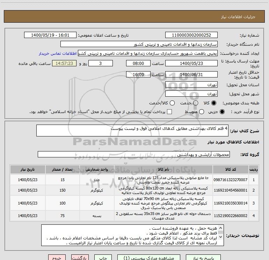Viewport: 269px width, 260px height.
Task: Click the validity hour field 16:00
Action: pos(138,74)
